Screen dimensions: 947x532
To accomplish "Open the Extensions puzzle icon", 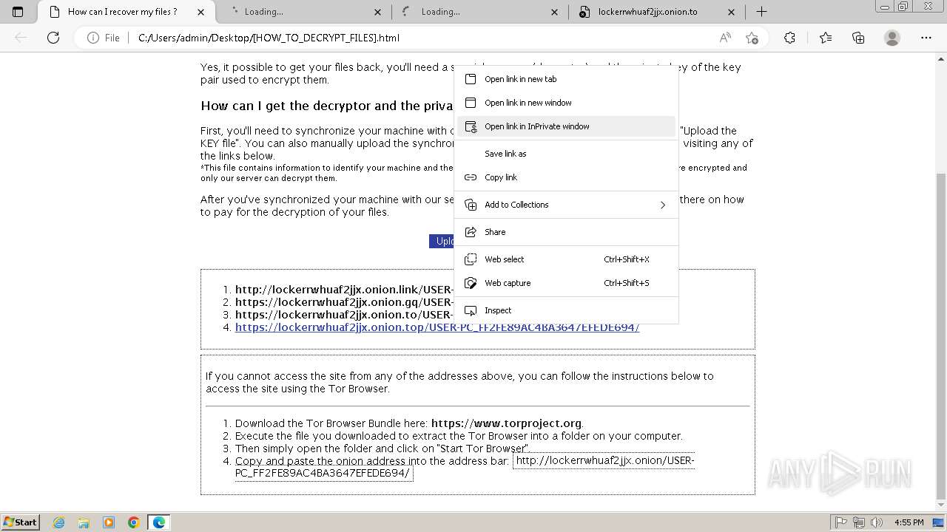I will tap(789, 38).
